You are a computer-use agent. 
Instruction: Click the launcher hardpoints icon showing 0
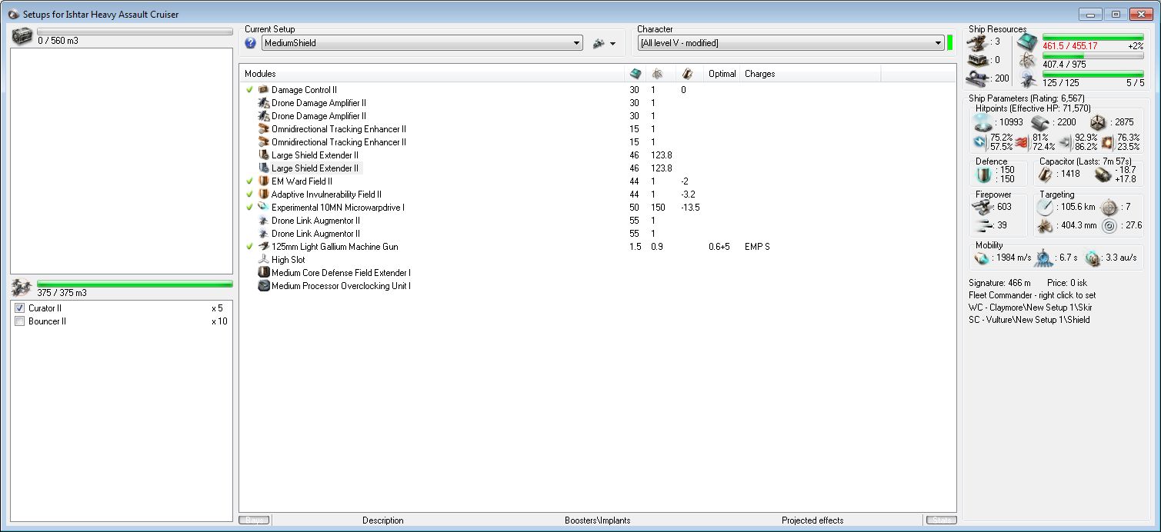click(x=979, y=60)
